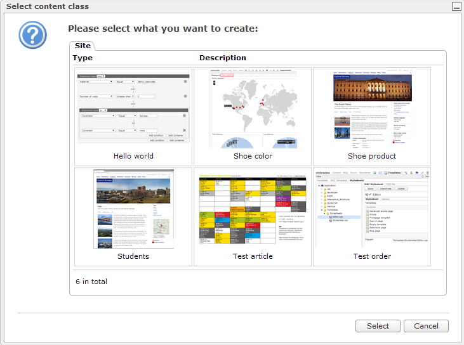
Task: Choose the Test article colored table thumbnail
Action: pyautogui.click(x=253, y=208)
